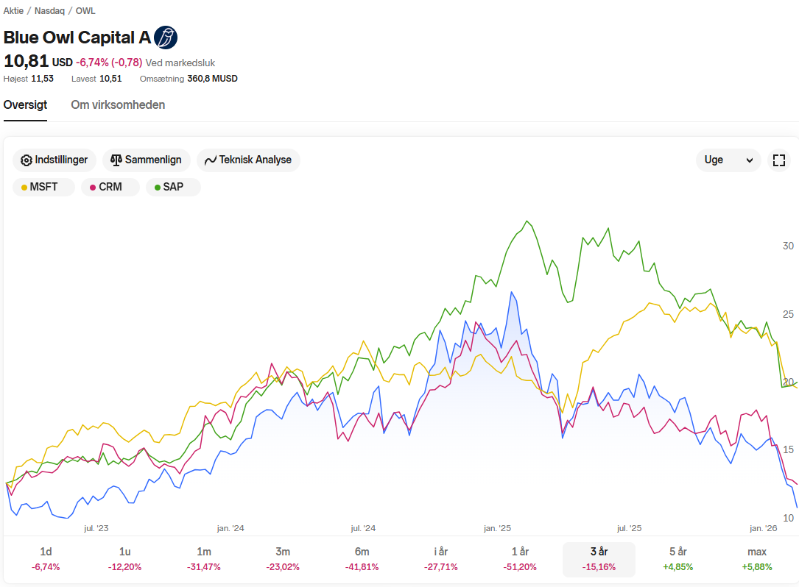Click the -6,74% (-0,78) change text
This screenshot has height=587, width=799.
(x=109, y=63)
